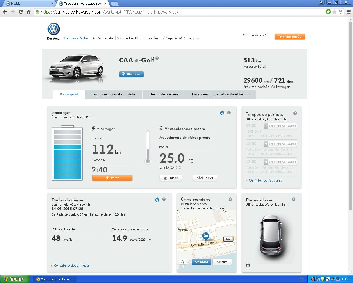The image size is (353, 283).
Task: Open Portas e luzes help icon
Action: coord(293,199)
